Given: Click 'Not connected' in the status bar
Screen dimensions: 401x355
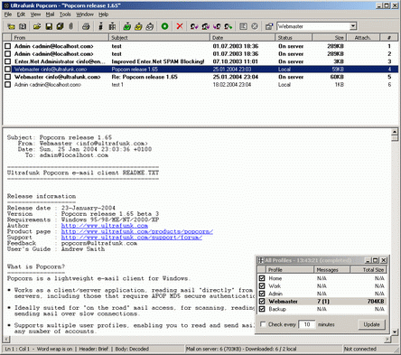Looking at the screenshot, I should [360, 349].
